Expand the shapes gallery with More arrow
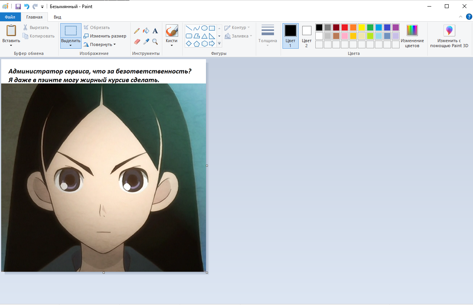473x305 pixels. pos(219,44)
